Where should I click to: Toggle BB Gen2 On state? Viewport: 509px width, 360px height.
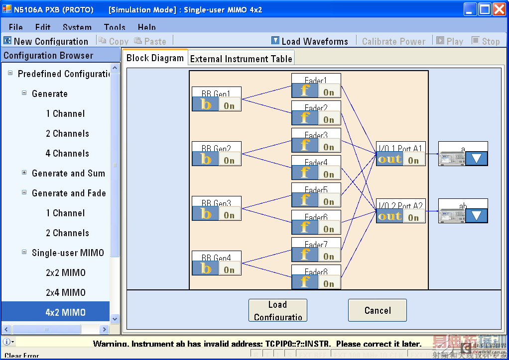(229, 161)
